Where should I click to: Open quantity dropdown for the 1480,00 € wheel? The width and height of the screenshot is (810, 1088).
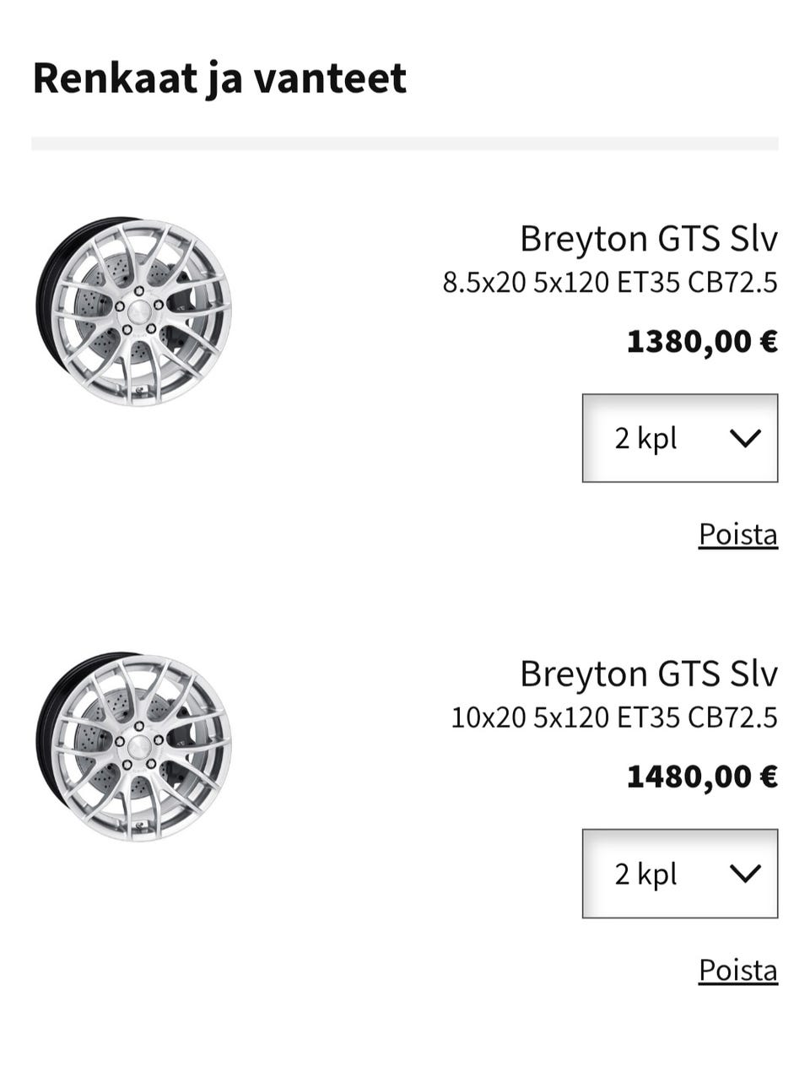[679, 874]
